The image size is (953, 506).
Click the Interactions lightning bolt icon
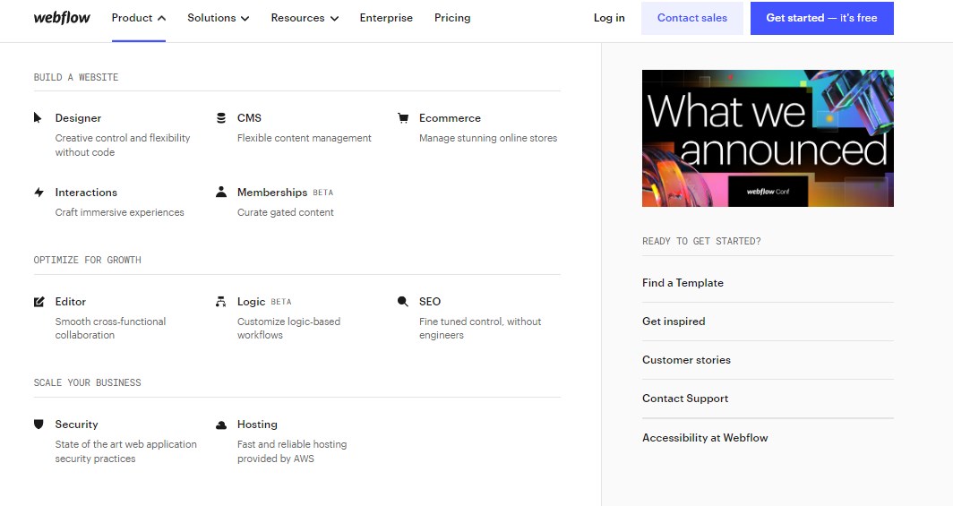point(39,193)
